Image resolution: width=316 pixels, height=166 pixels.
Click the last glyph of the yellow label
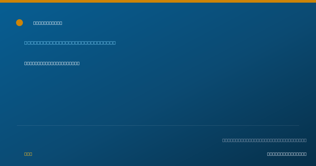click(x=31, y=154)
